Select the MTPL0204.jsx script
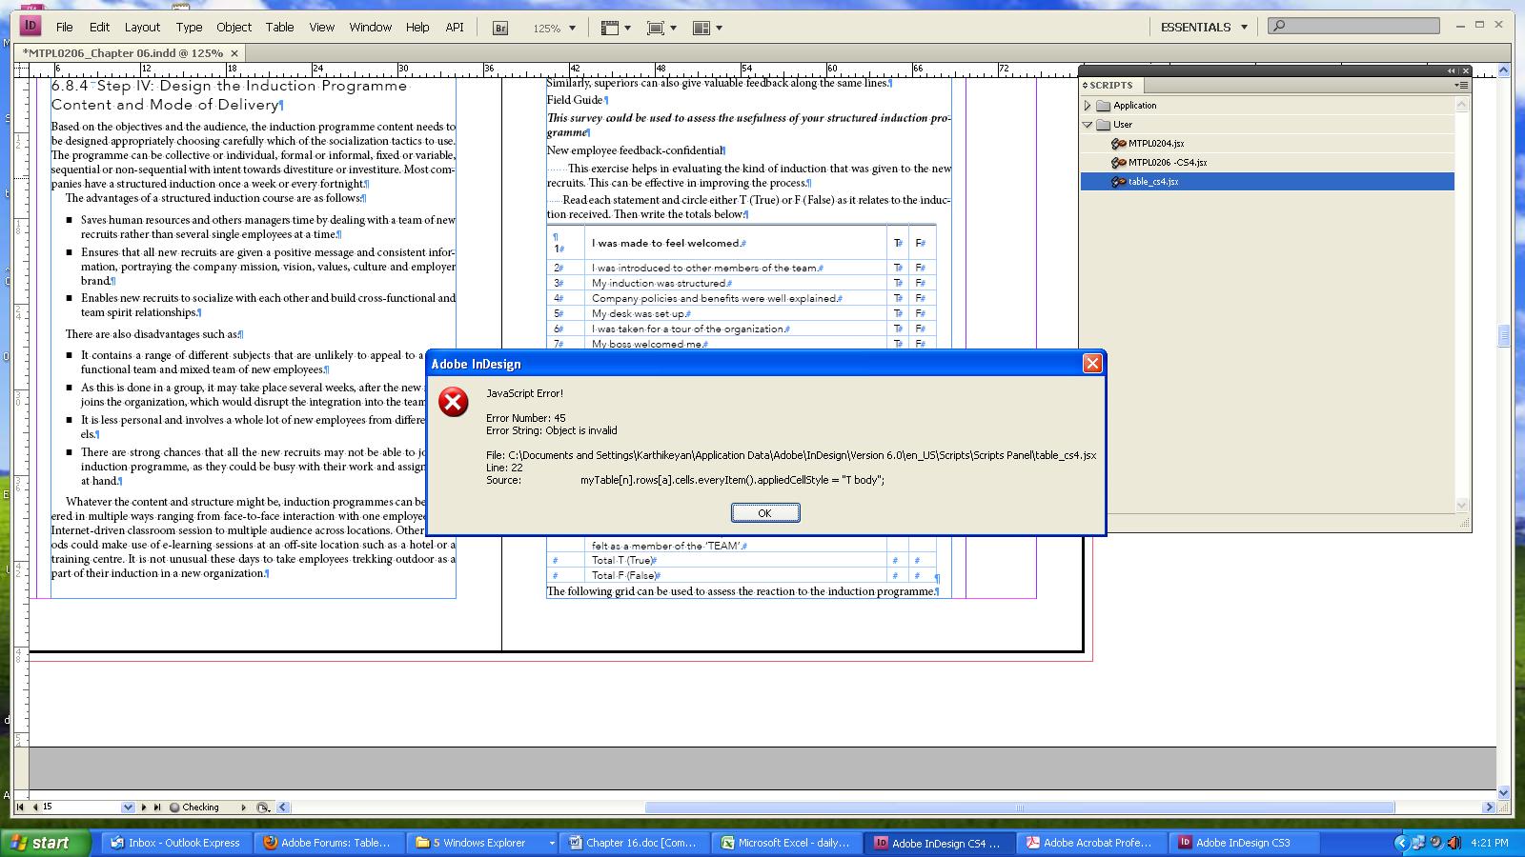Viewport: 1525px width, 857px height. coord(1156,144)
